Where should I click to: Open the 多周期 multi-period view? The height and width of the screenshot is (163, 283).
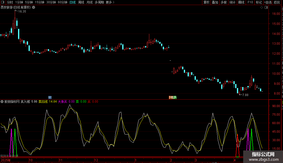click(99, 2)
